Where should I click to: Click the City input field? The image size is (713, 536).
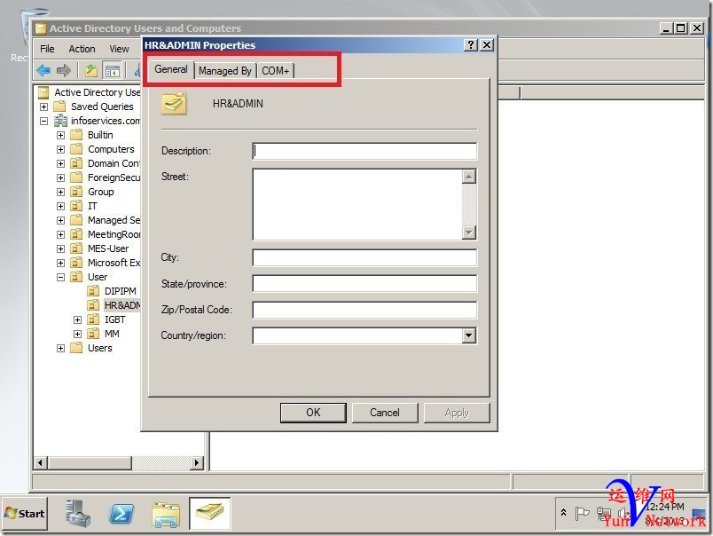pyautogui.click(x=364, y=257)
